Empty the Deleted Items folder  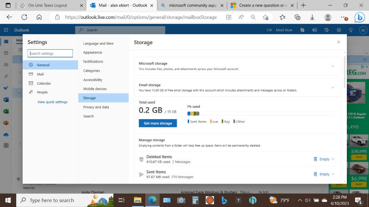pyautogui.click(x=321, y=159)
